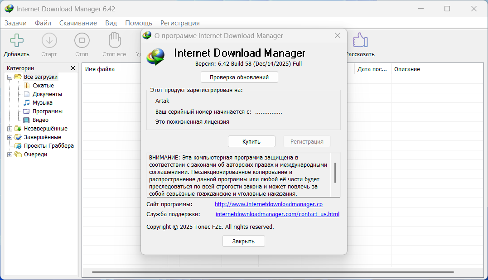488x280 pixels.
Task: Expand the Завершённые tree node
Action: [10, 137]
